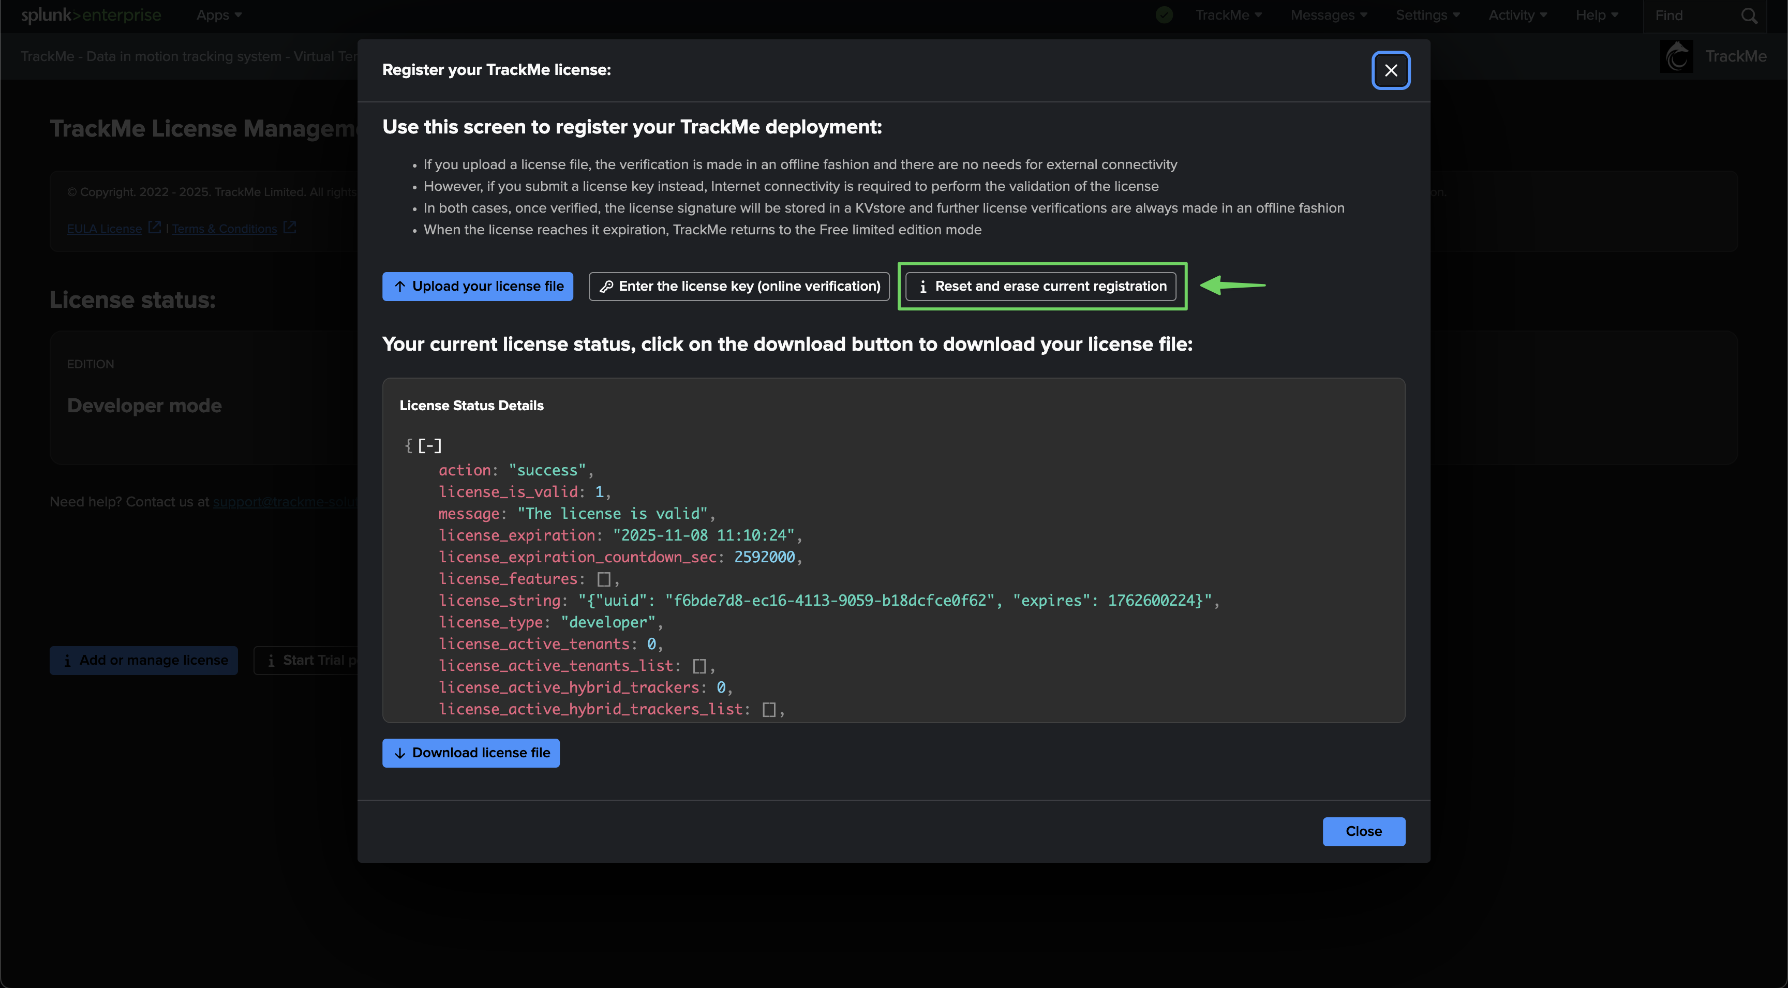Open the Help menu

pyautogui.click(x=1597, y=16)
